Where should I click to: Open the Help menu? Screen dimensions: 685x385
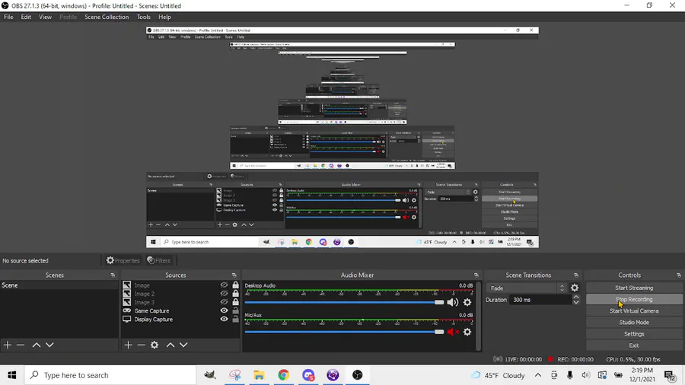point(164,17)
